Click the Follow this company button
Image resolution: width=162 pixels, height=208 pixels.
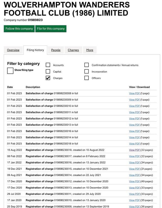(x=19, y=29)
